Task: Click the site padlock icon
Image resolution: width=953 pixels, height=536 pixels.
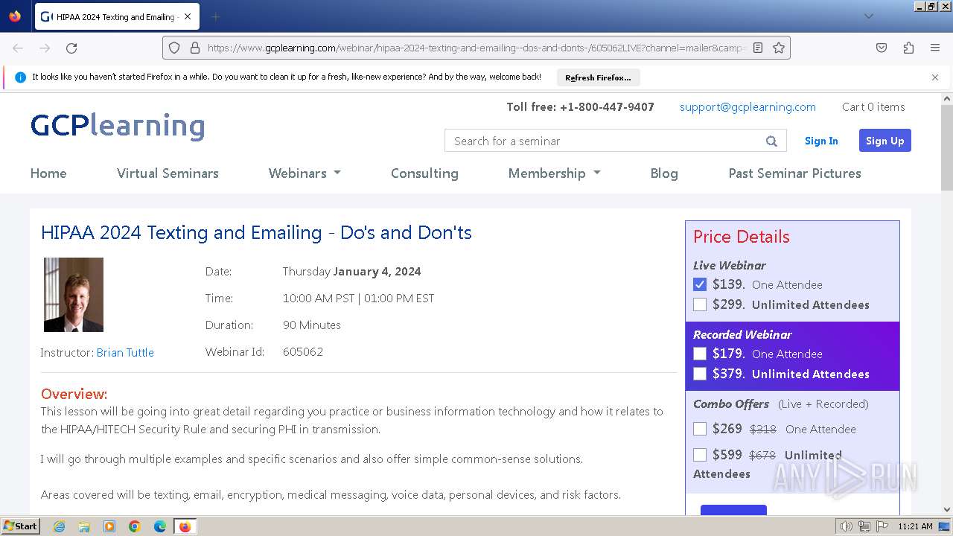Action: pyautogui.click(x=195, y=48)
